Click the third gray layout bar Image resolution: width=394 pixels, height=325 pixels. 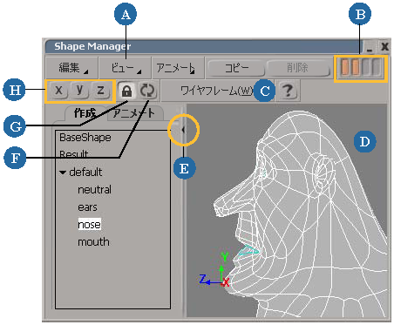366,67
